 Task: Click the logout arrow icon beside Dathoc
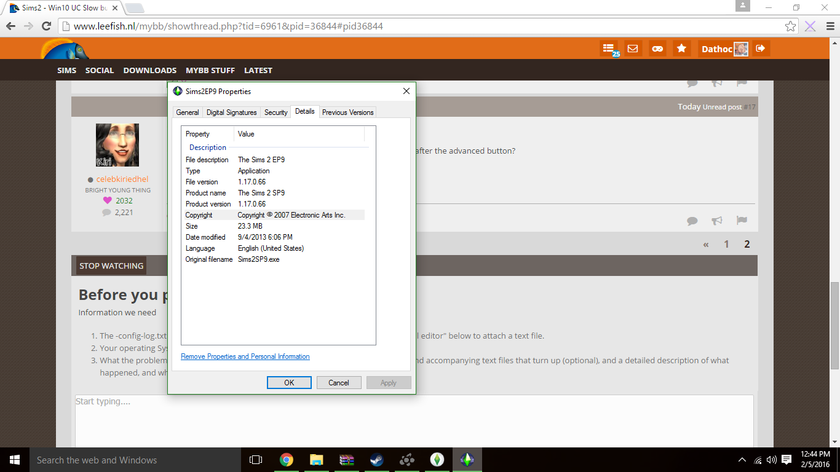761,49
